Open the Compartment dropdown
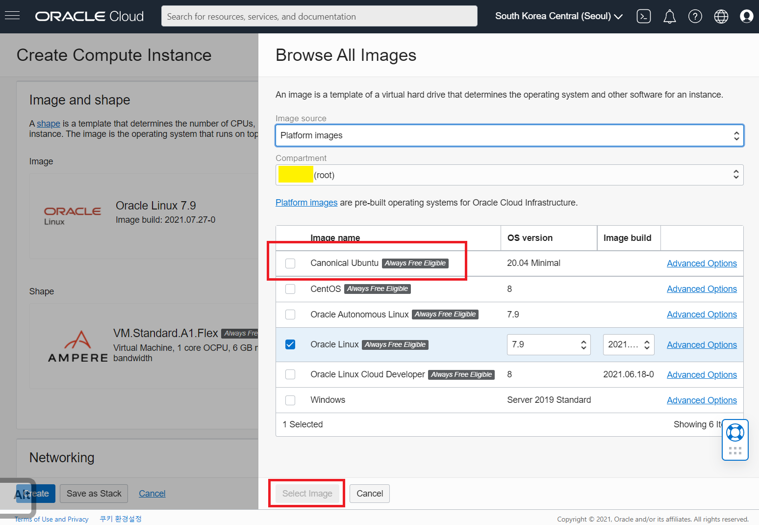The width and height of the screenshot is (759, 525). pos(509,175)
